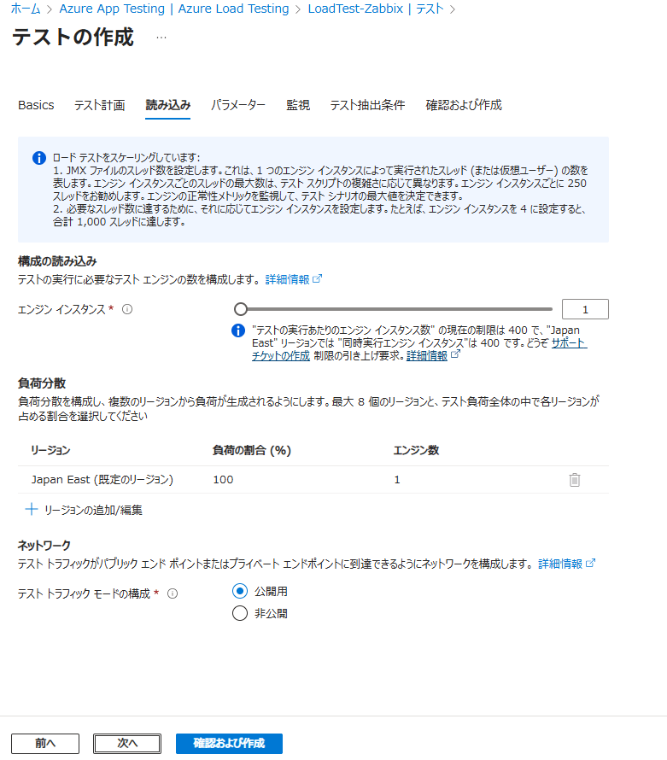The image size is (667, 760).
Task: Open the 監視 tab
Action: tap(298, 105)
